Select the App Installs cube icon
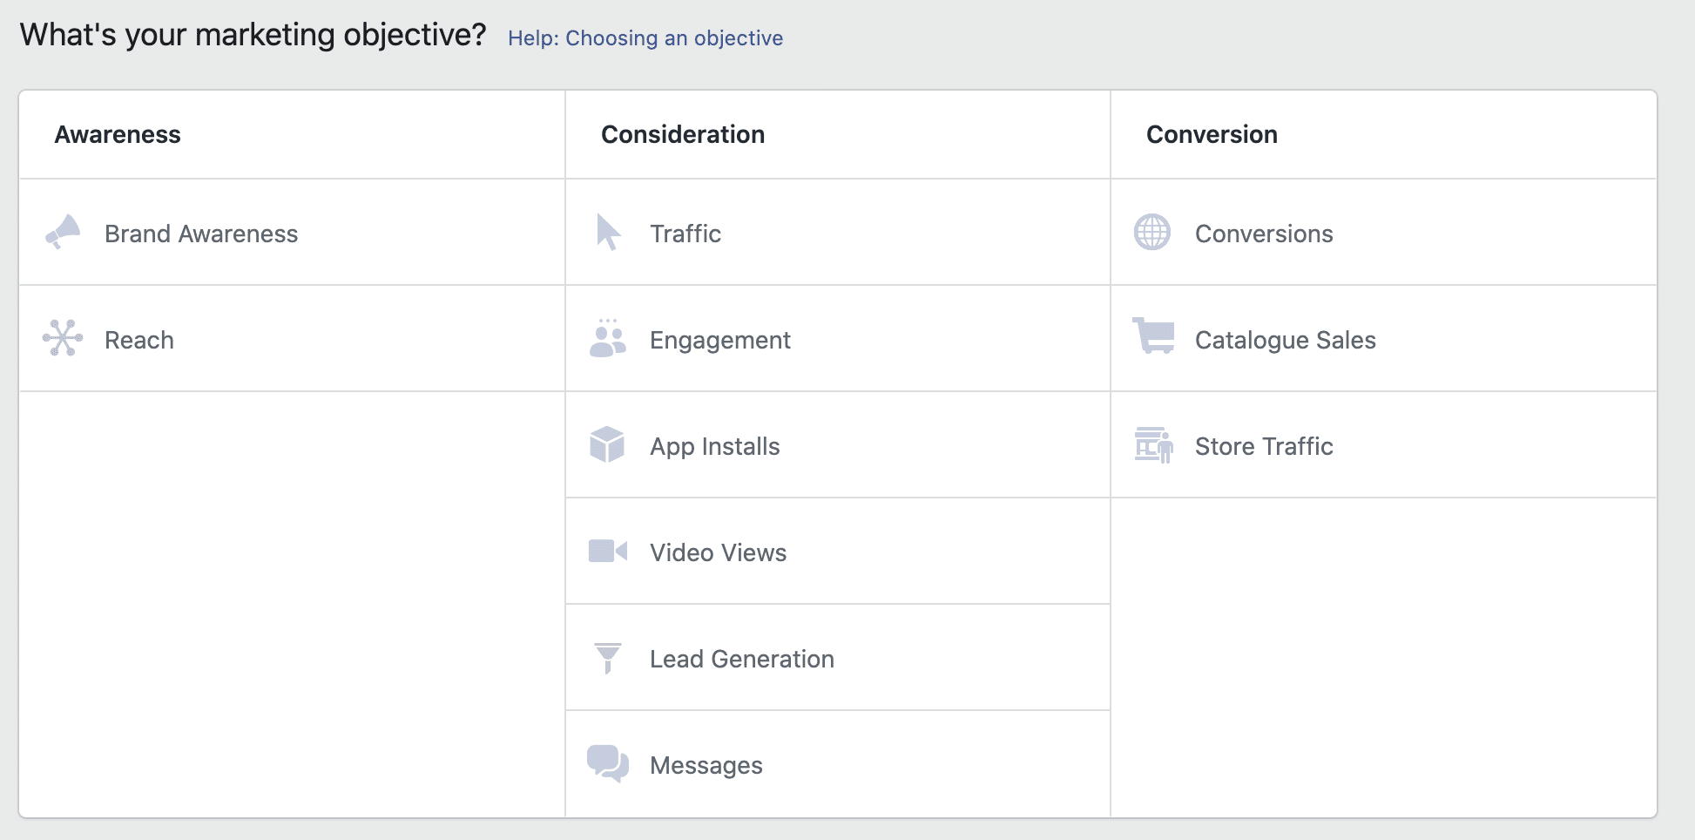The width and height of the screenshot is (1695, 840). point(608,445)
